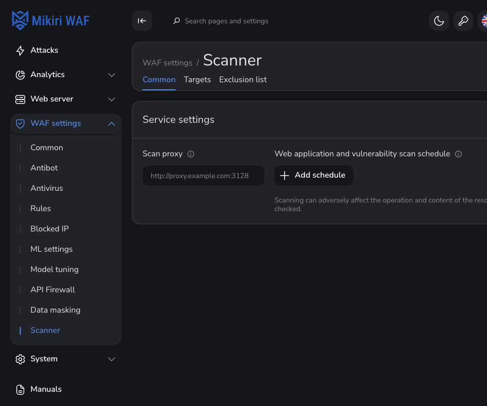The image size is (487, 406).
Task: Click the search magnifier icon
Action: tap(177, 21)
